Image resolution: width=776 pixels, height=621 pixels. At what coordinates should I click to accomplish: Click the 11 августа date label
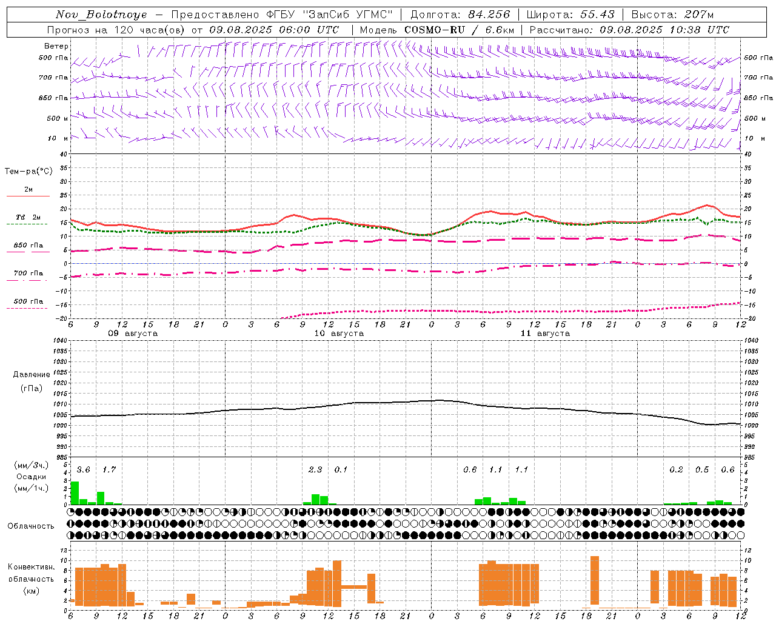point(545,334)
